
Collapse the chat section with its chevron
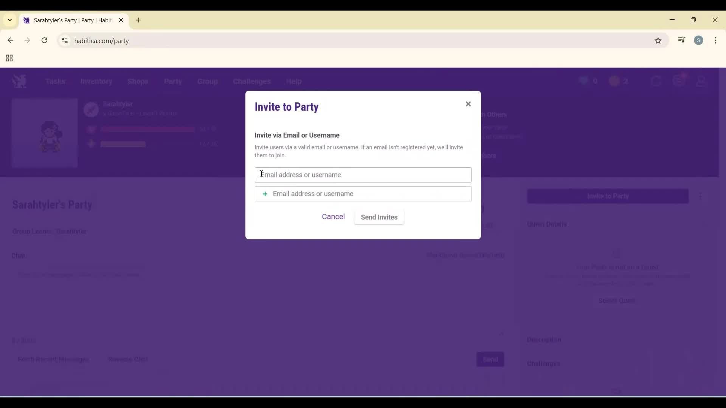point(502,334)
